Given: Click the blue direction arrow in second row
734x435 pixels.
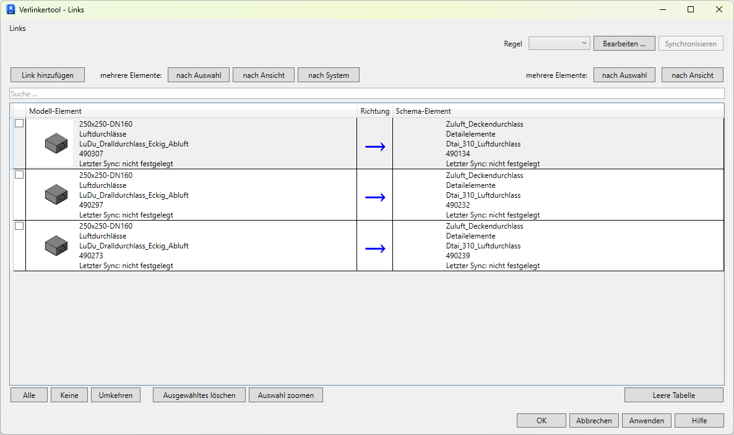Looking at the screenshot, I should 375,197.
